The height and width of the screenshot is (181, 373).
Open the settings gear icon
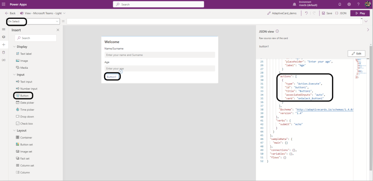pyautogui.click(x=349, y=4)
